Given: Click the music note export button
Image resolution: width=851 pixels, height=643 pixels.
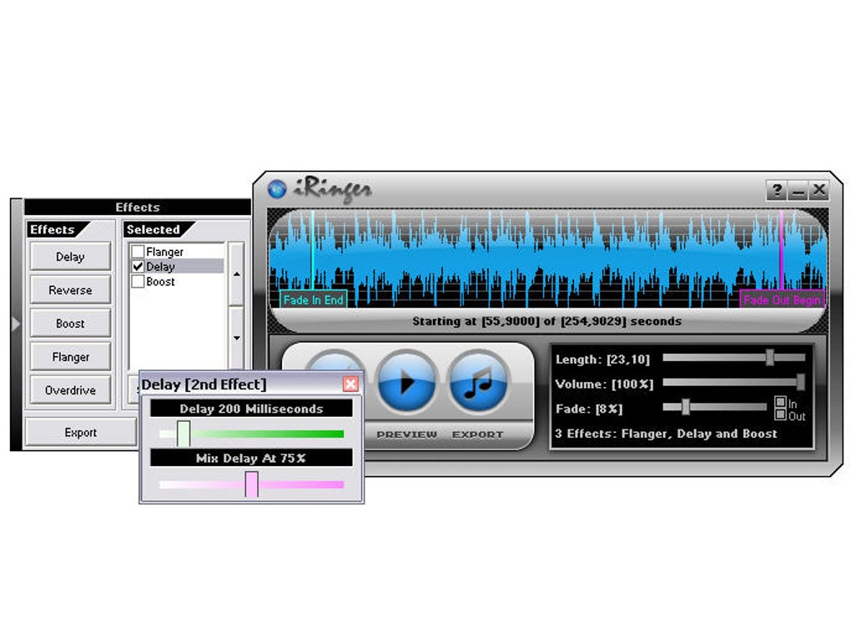Looking at the screenshot, I should tap(477, 383).
